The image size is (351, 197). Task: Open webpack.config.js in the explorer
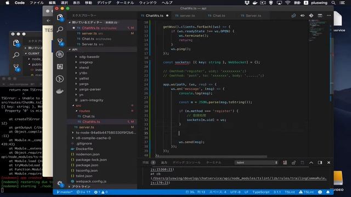[91, 181]
